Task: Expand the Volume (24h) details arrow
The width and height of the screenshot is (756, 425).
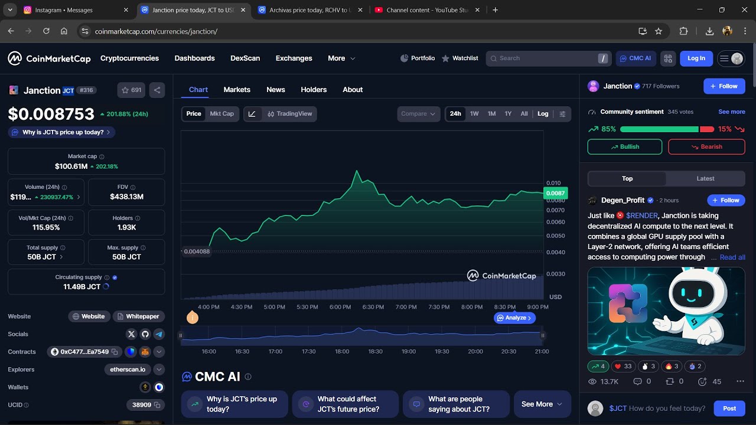Action: coord(79,197)
